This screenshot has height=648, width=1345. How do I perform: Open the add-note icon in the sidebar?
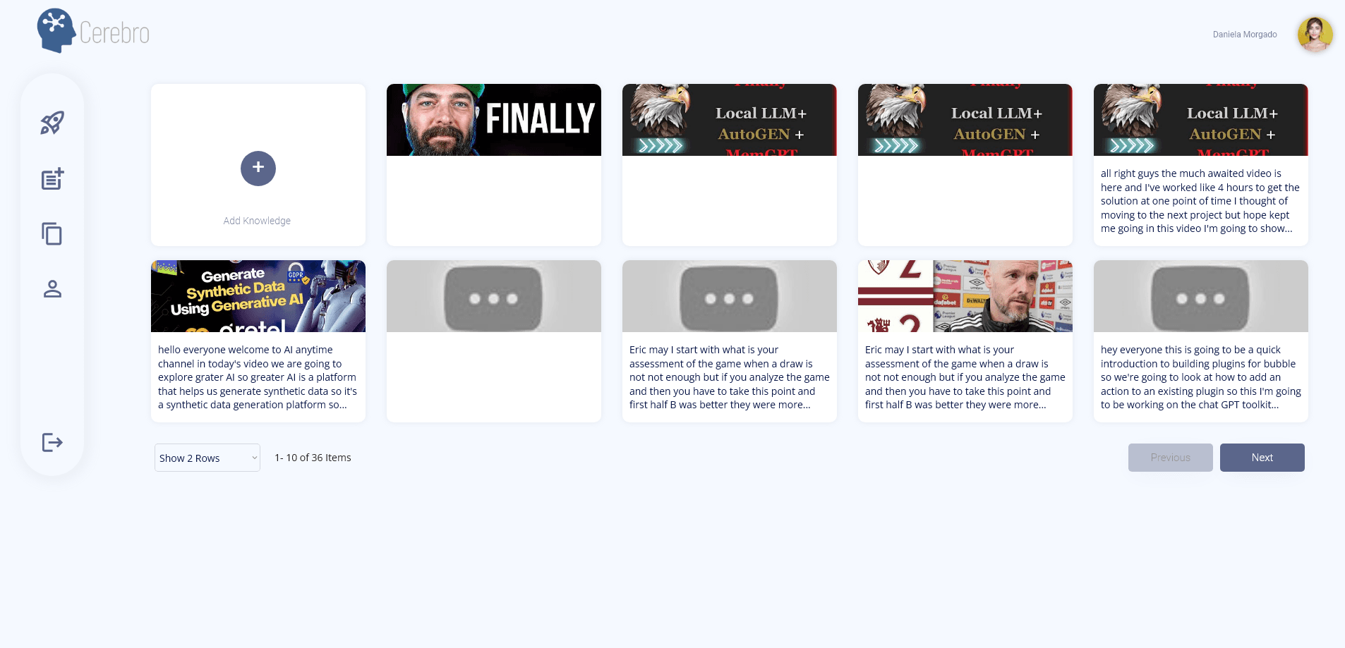point(52,179)
